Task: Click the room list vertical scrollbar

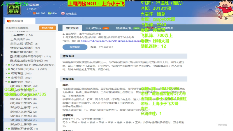Action: point(57,109)
